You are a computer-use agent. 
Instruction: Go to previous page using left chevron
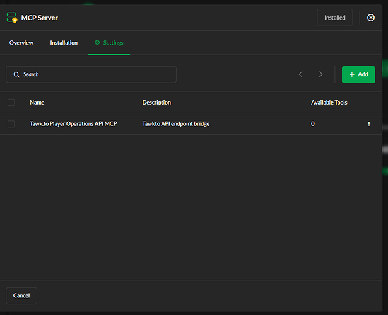(300, 74)
